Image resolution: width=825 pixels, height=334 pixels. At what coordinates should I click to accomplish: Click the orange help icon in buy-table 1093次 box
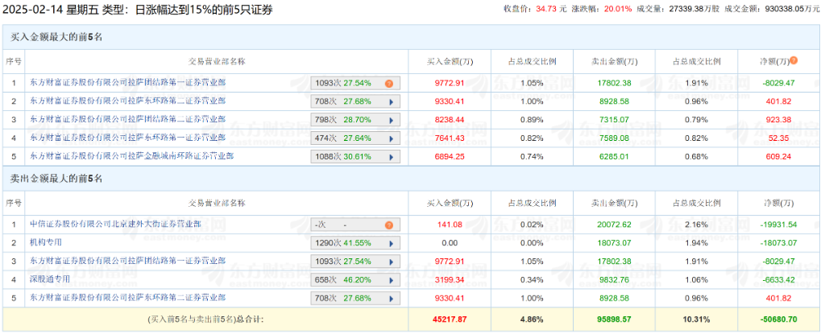tap(388, 83)
